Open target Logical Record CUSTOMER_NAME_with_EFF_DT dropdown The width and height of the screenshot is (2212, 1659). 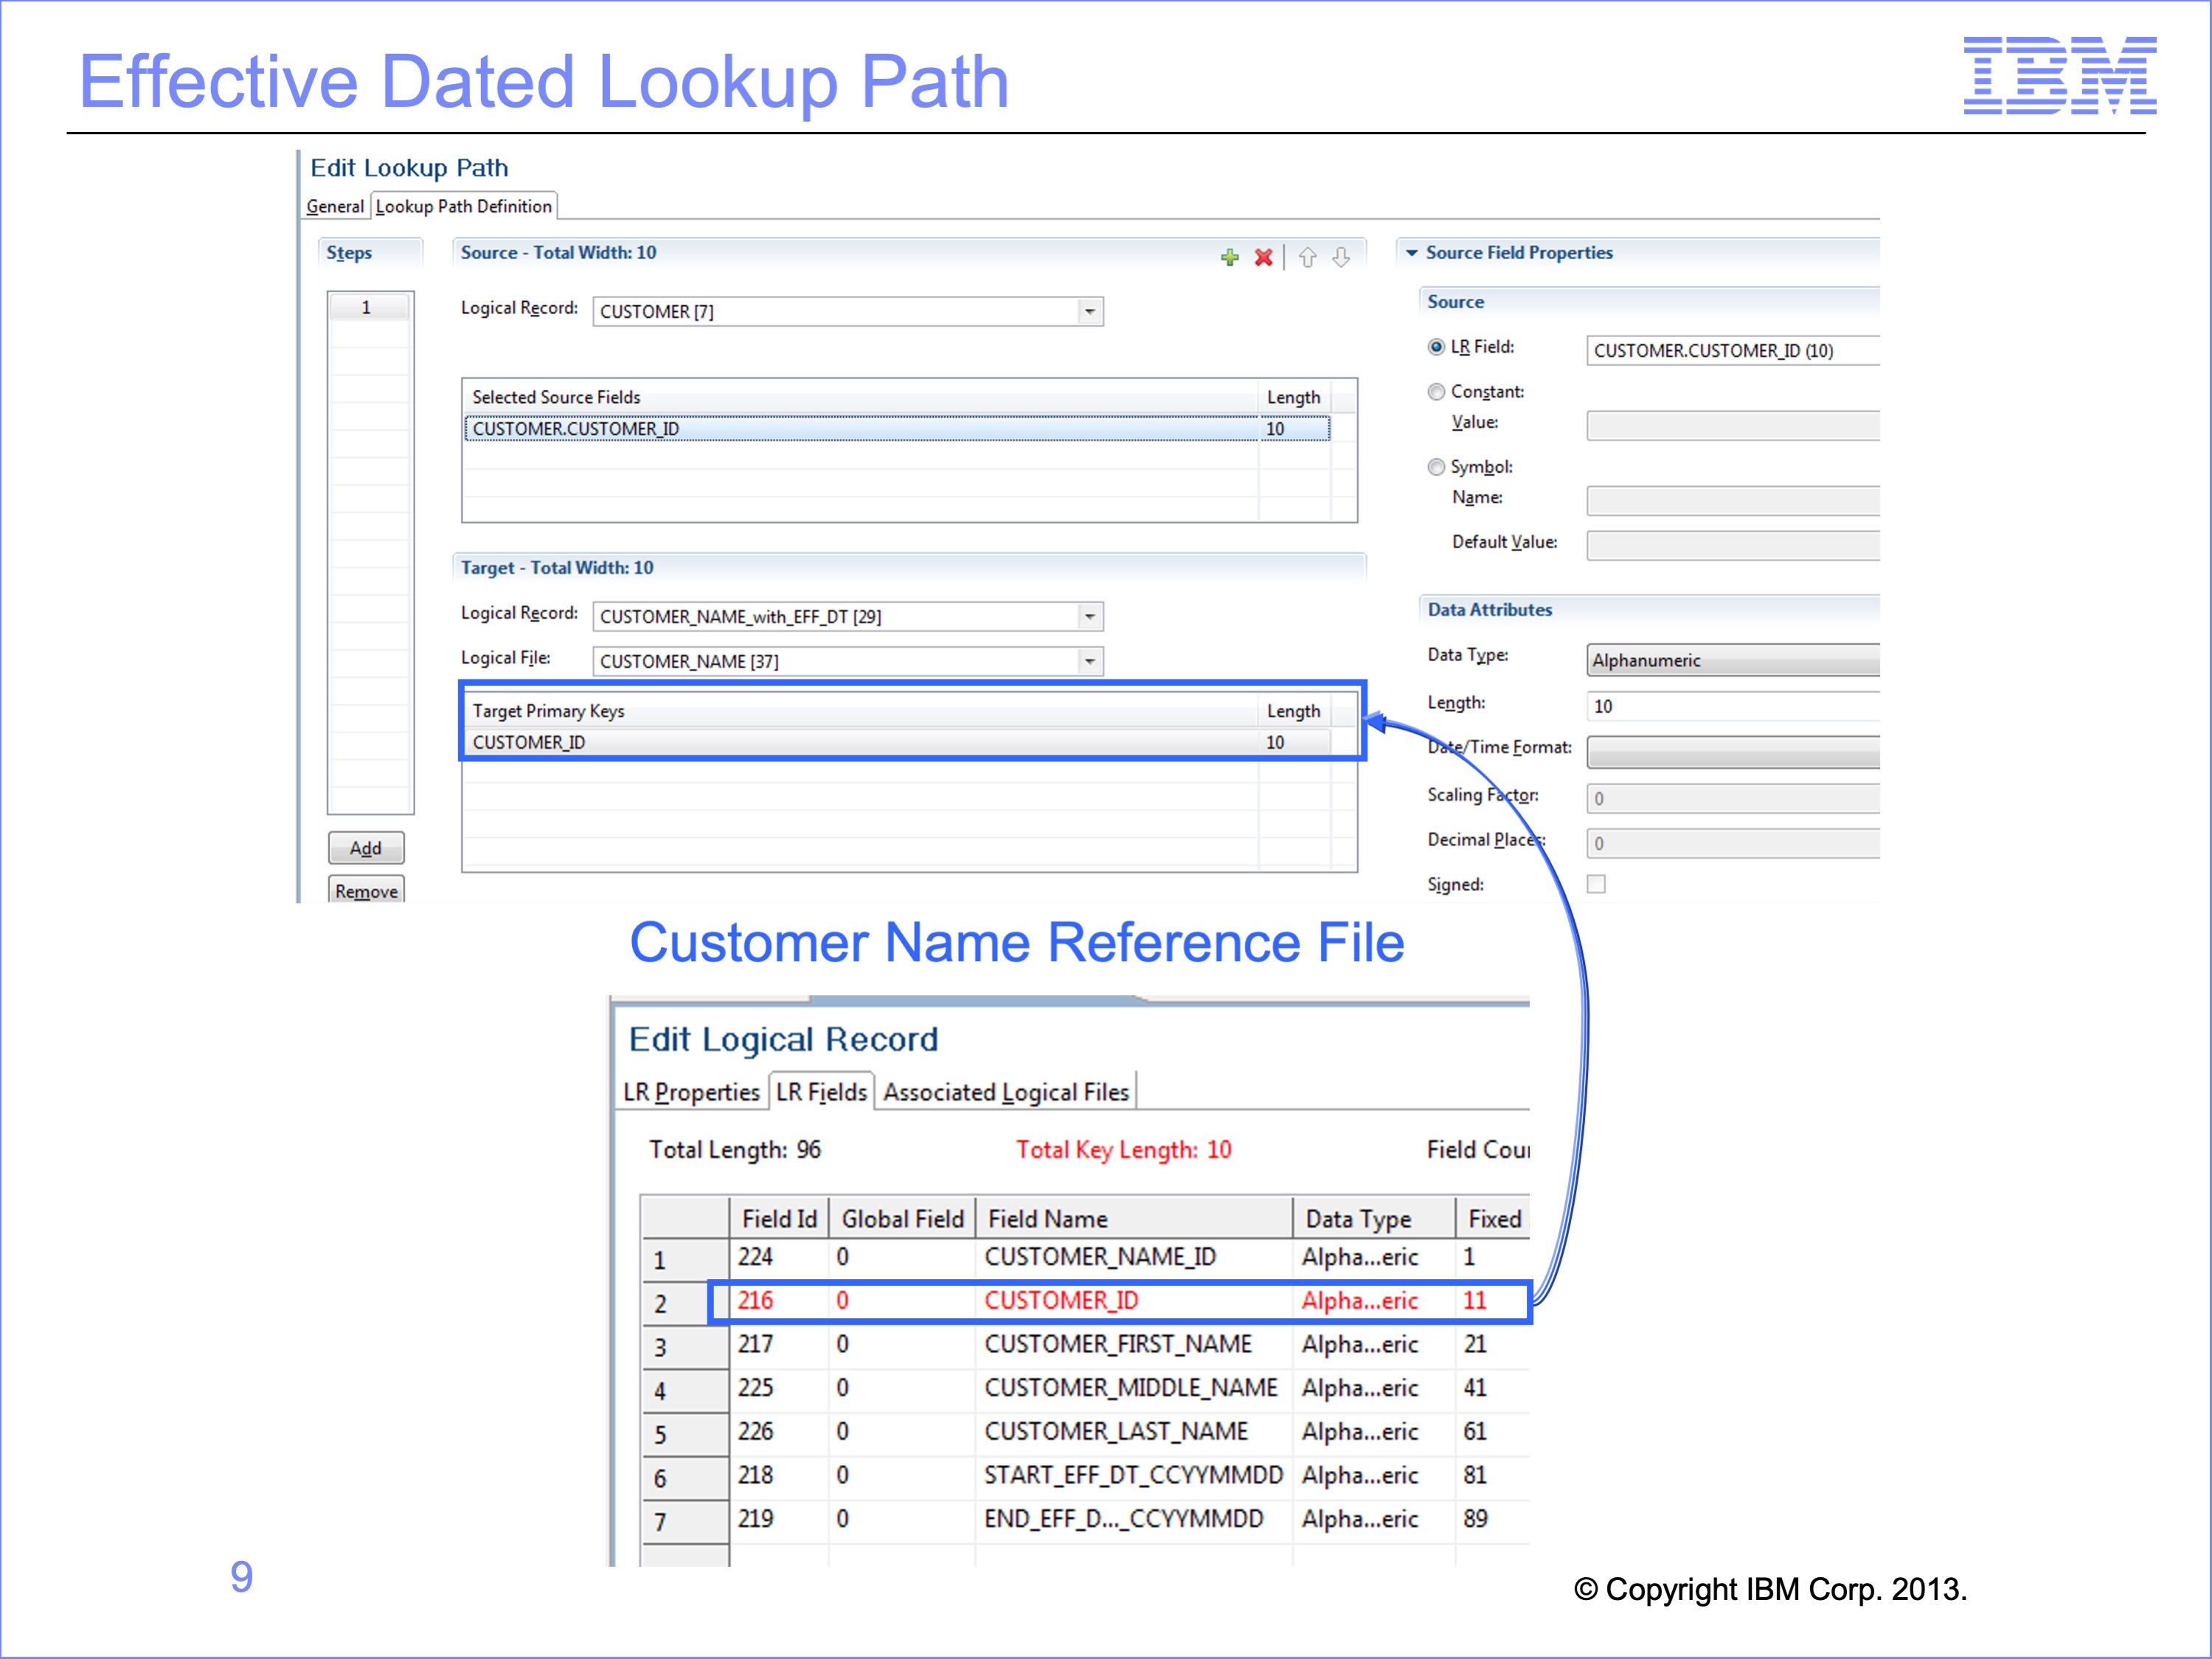coord(1089,617)
